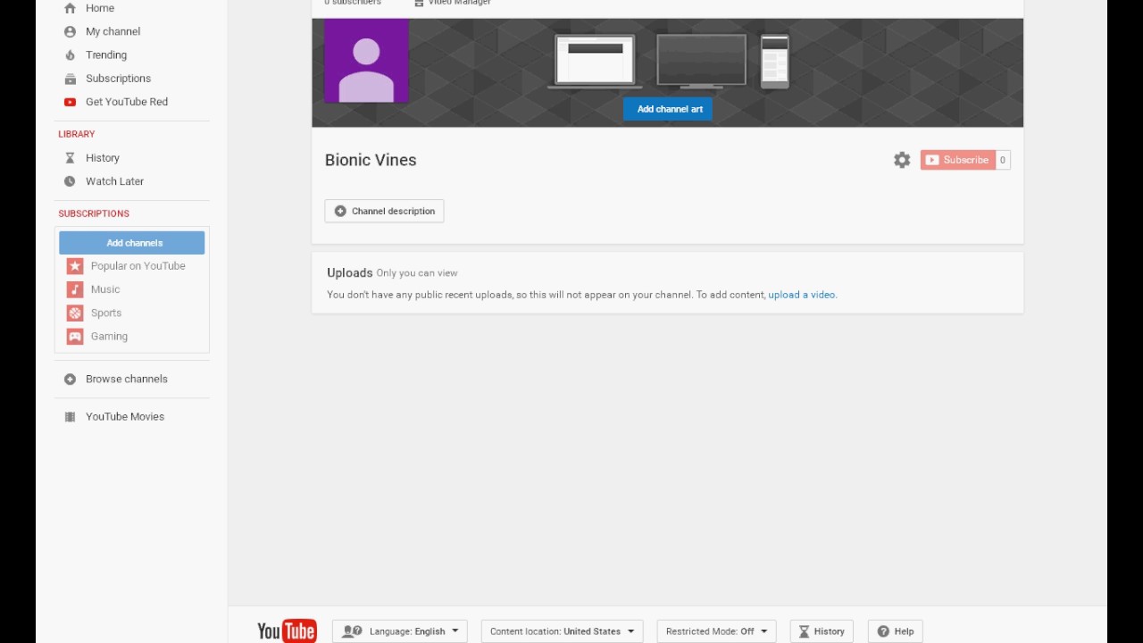Click the My channel person icon
The height and width of the screenshot is (643, 1143).
pyautogui.click(x=70, y=31)
